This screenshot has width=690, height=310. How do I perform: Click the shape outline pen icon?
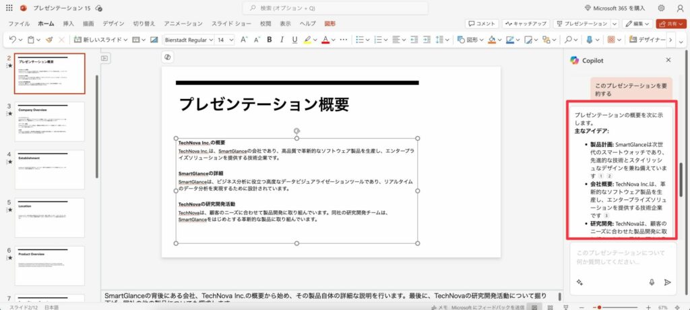click(510, 40)
